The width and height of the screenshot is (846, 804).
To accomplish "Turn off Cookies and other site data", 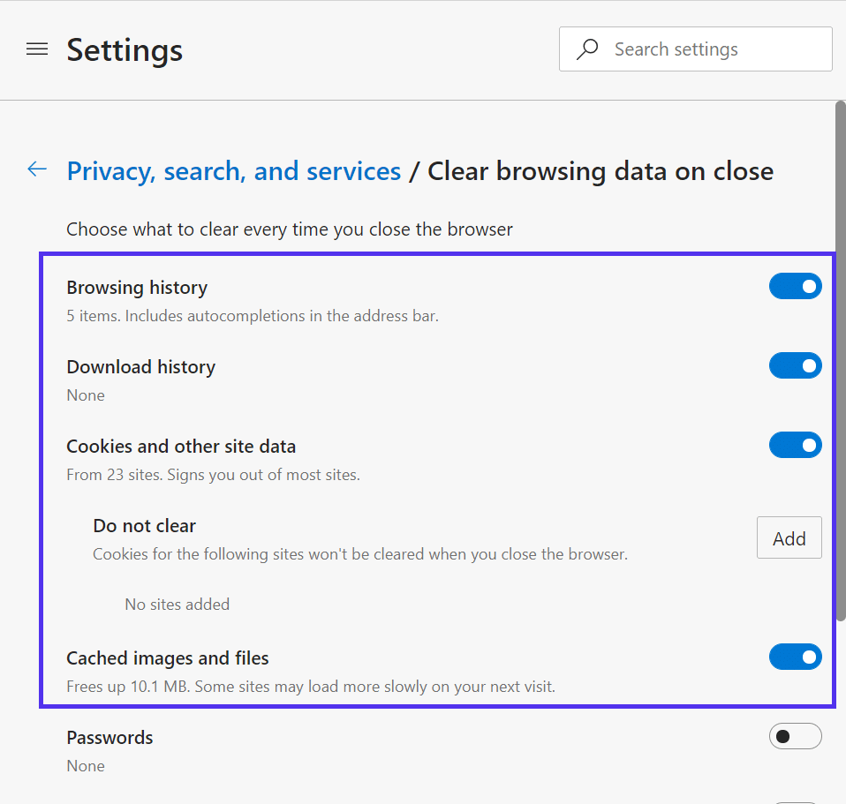I will click(795, 445).
